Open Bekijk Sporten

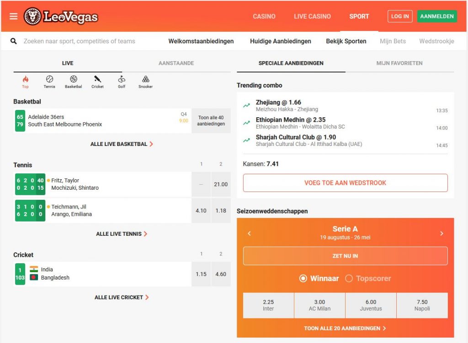(x=346, y=41)
